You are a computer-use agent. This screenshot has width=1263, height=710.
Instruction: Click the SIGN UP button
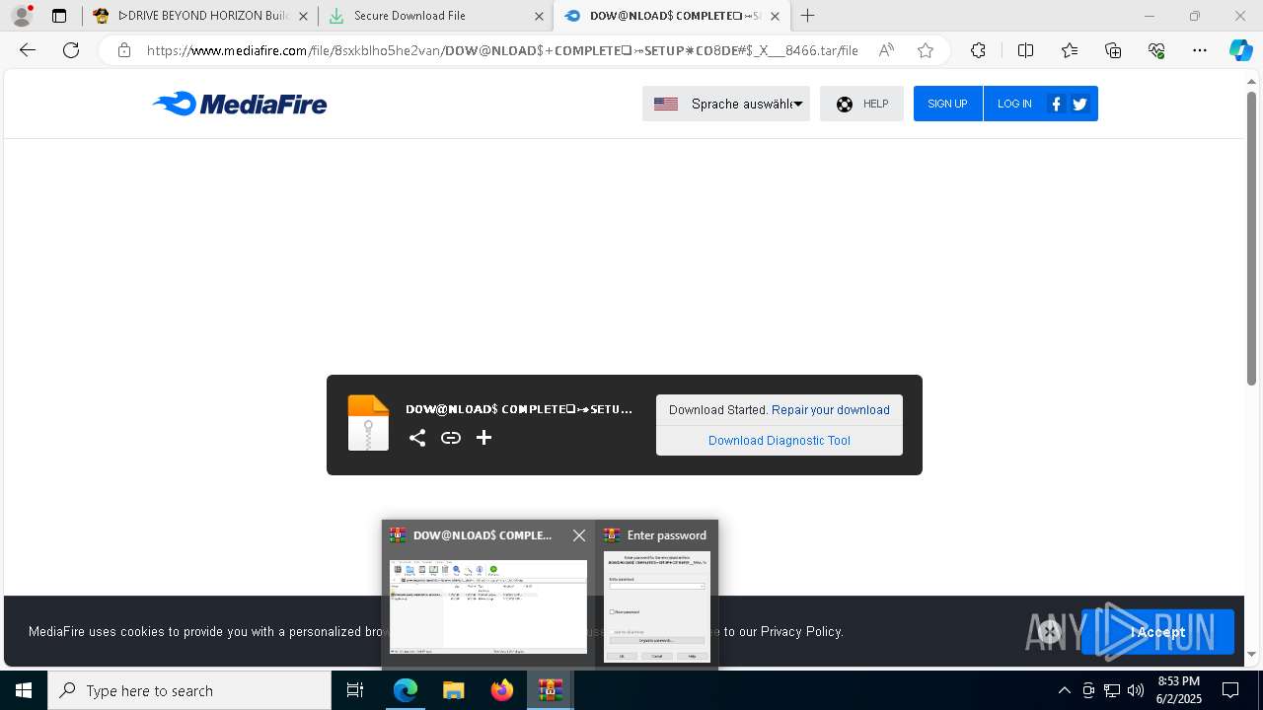click(x=947, y=104)
